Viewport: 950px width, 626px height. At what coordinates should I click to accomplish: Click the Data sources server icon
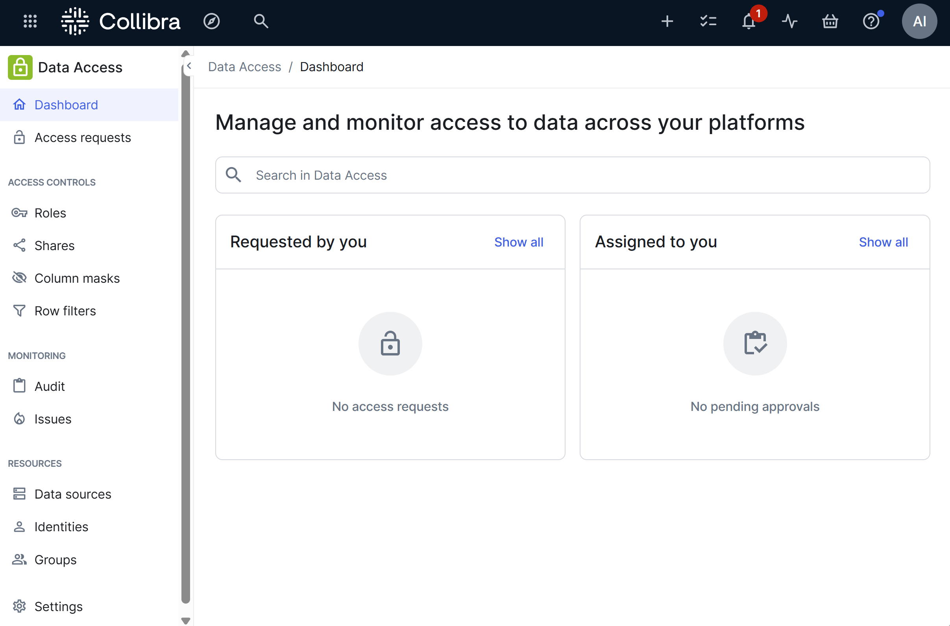click(x=19, y=494)
